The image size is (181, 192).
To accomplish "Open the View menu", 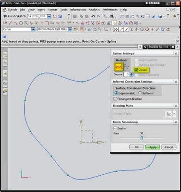I will [31, 10].
